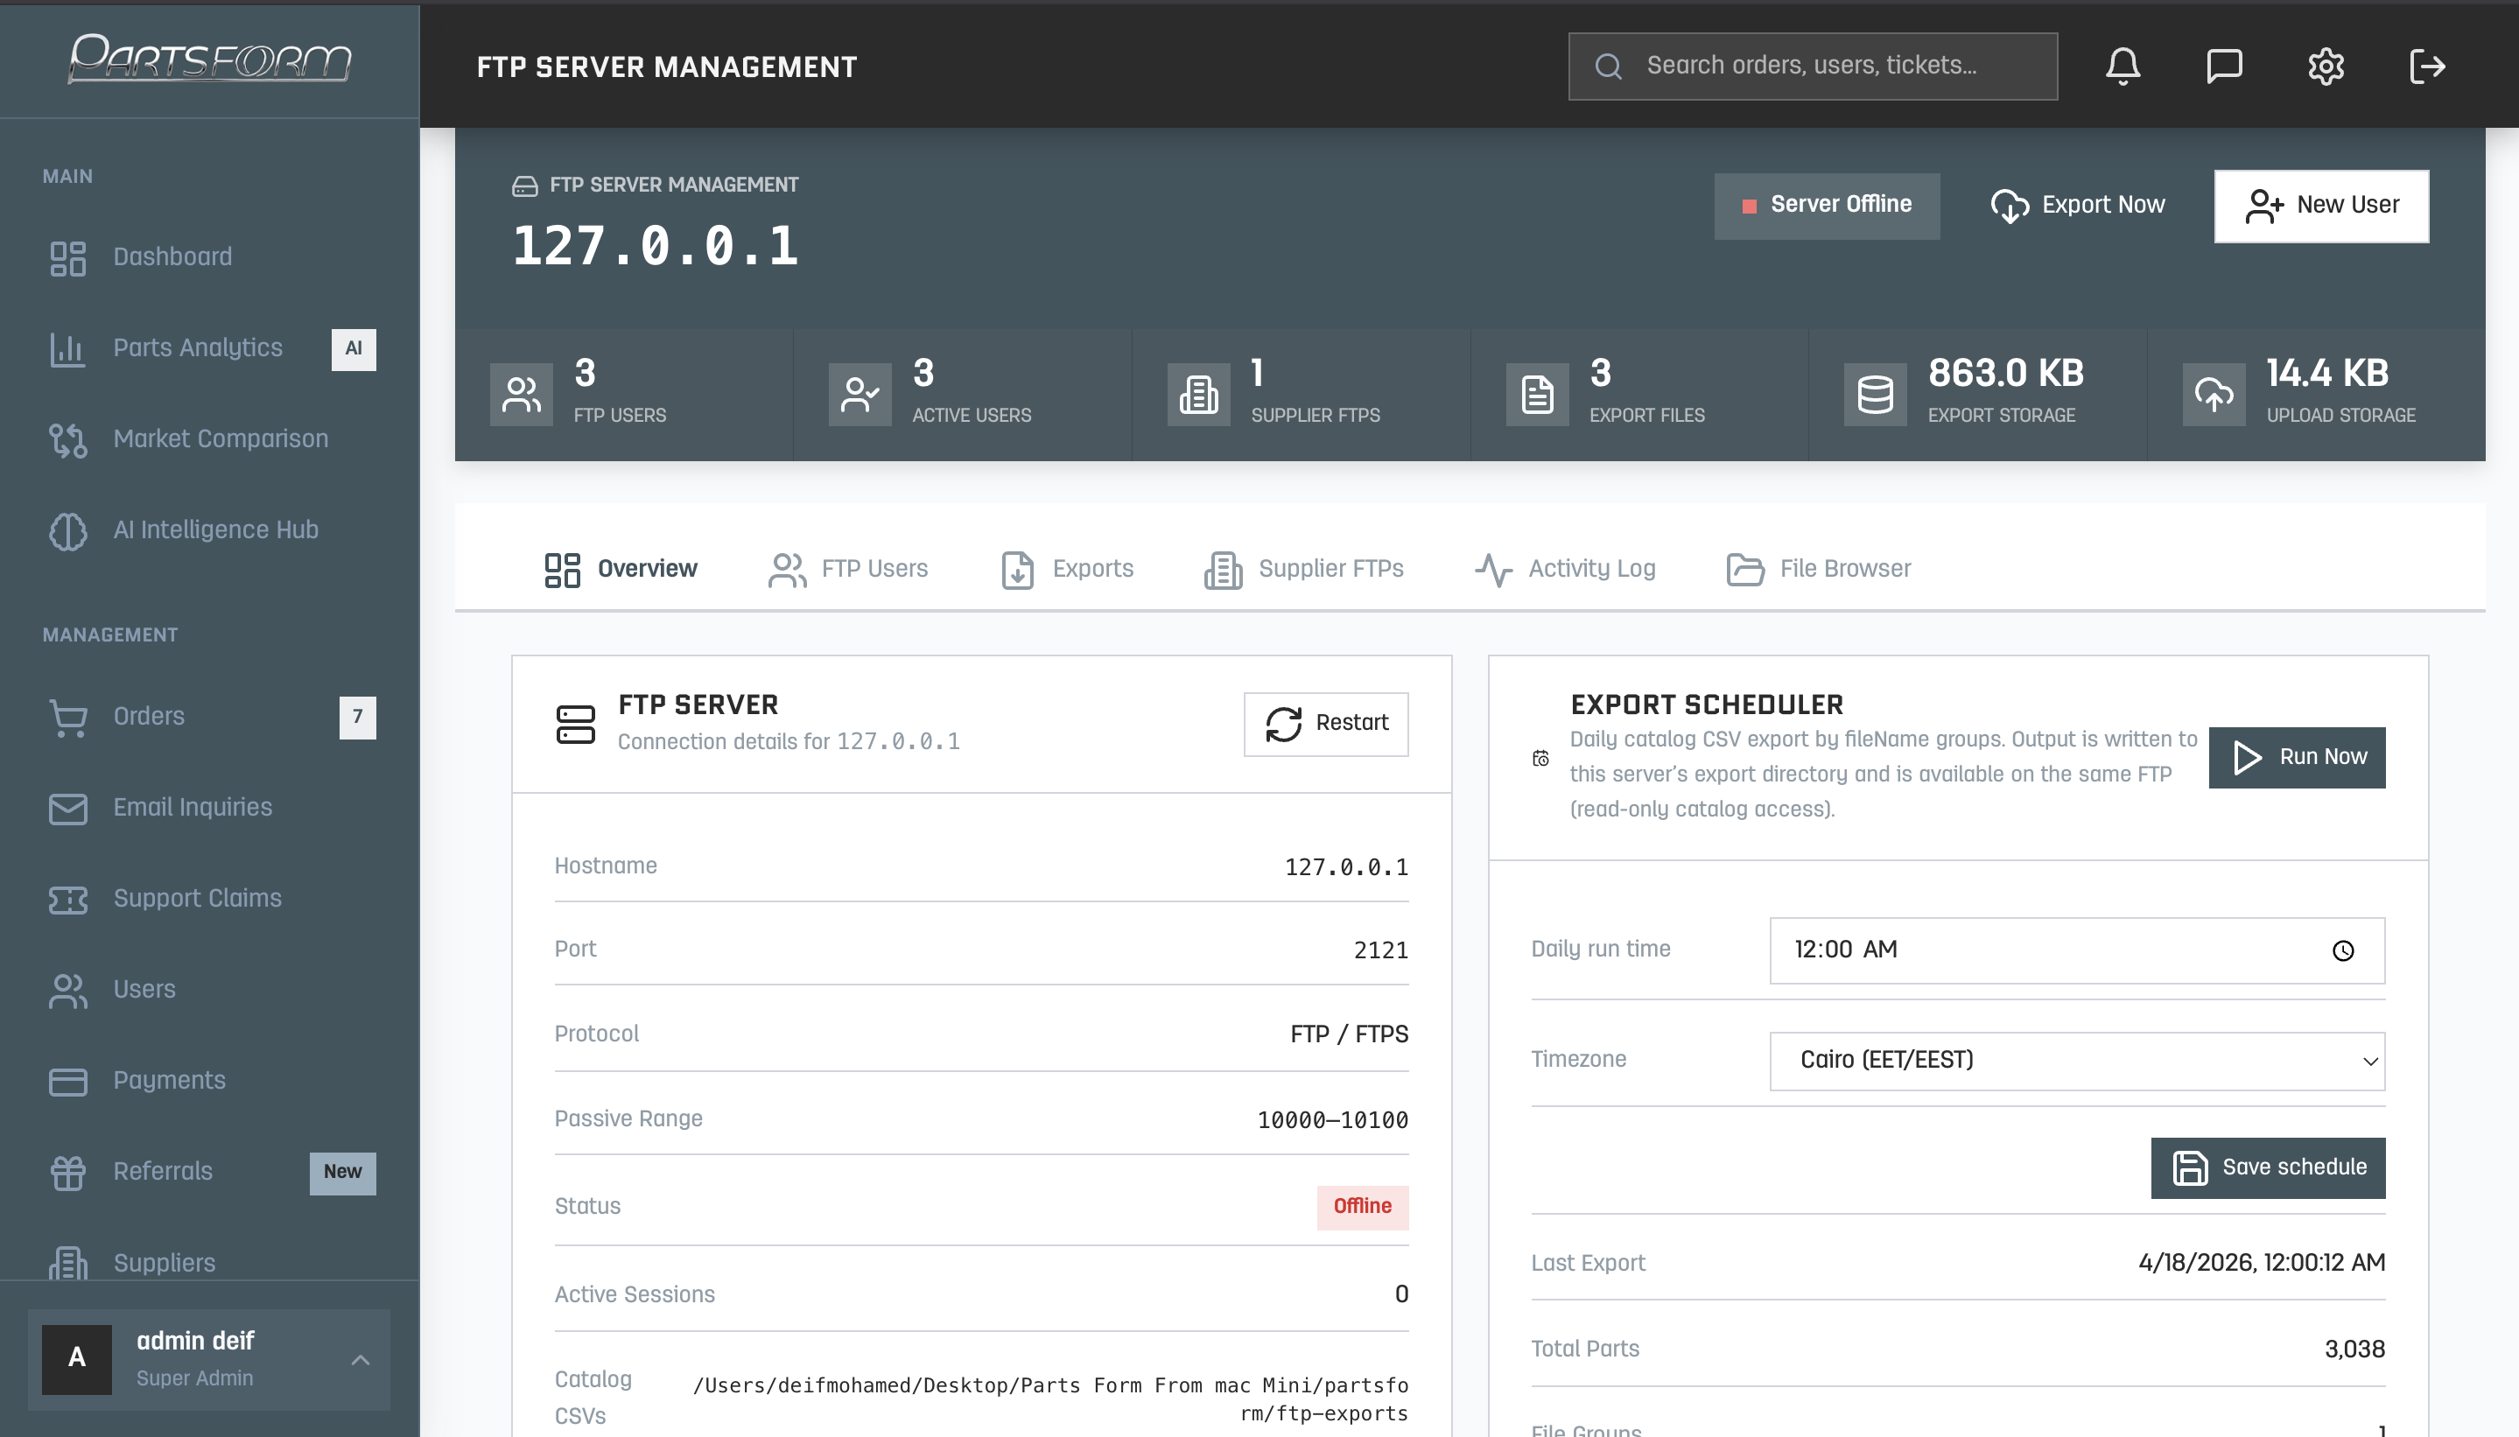Restart the FTP server
The width and height of the screenshot is (2519, 1437).
pyautogui.click(x=1326, y=724)
